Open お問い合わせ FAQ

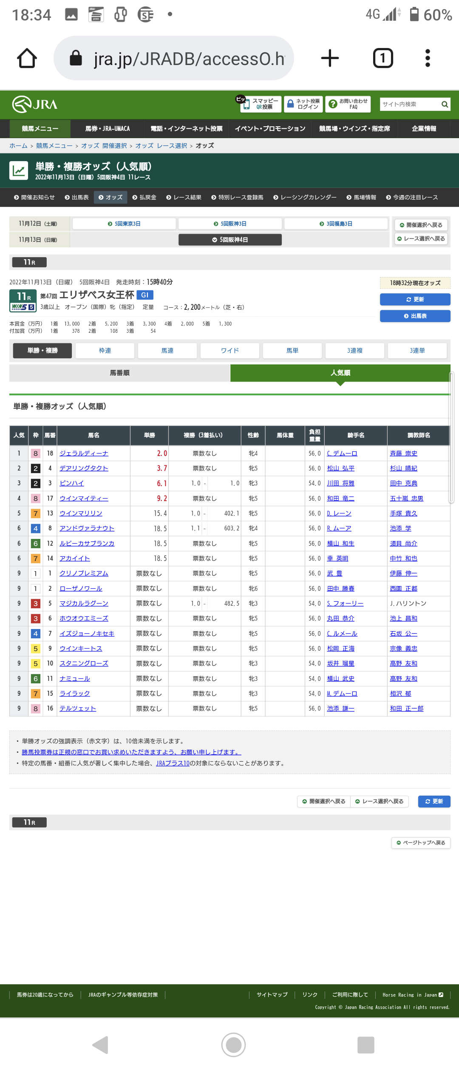[x=348, y=104]
